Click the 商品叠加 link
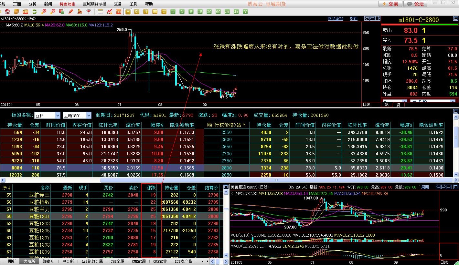The height and width of the screenshot is (265, 459). (x=335, y=19)
